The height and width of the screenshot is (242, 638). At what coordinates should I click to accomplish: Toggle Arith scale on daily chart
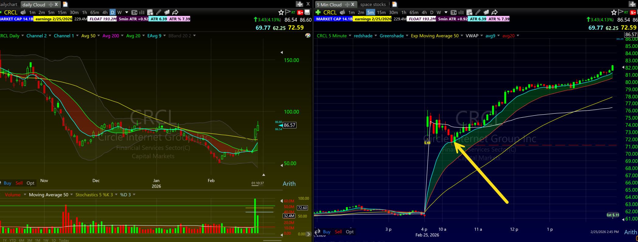pos(289,183)
